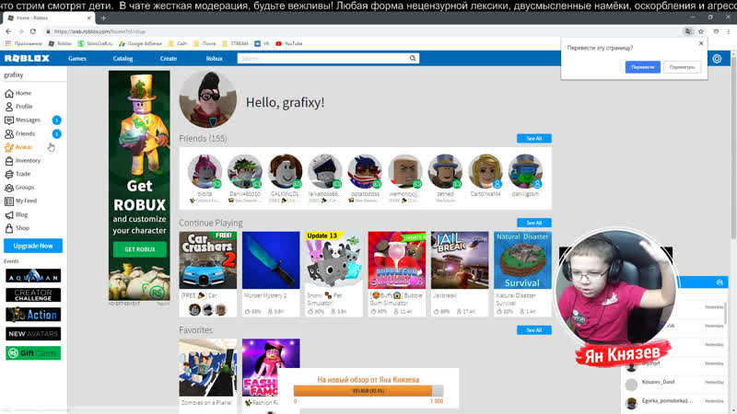Click the browser address bar
This screenshot has height=414, width=737.
coord(362,31)
